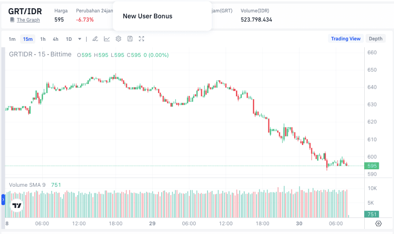Viewport: 394px width, 234px height.
Task: Switch chart to Depth view
Action: [x=376, y=39]
